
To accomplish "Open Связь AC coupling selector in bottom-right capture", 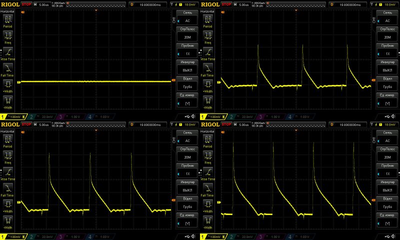I will pyautogui.click(x=387, y=137).
